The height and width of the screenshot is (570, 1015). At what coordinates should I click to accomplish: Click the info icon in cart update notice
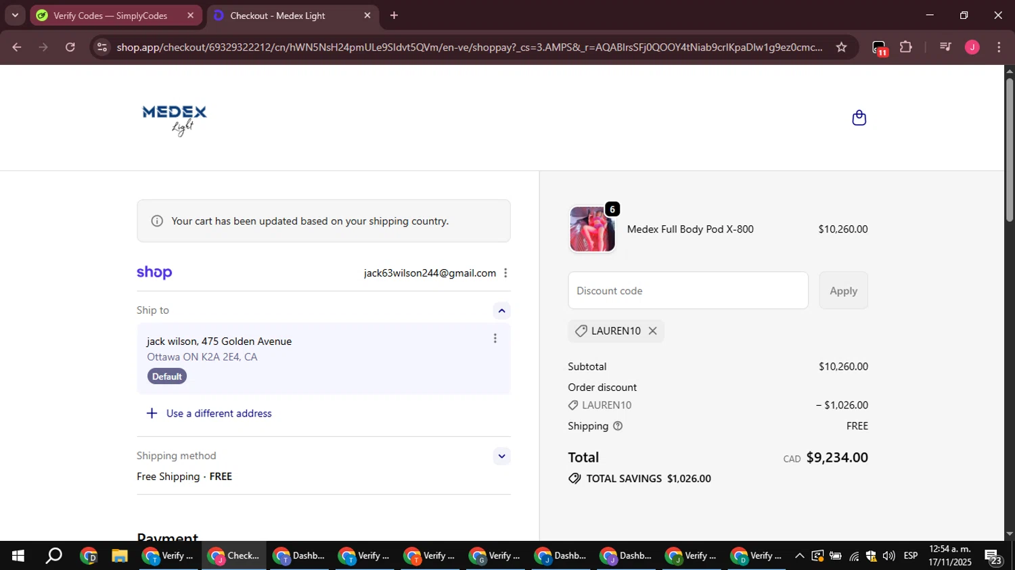[157, 221]
